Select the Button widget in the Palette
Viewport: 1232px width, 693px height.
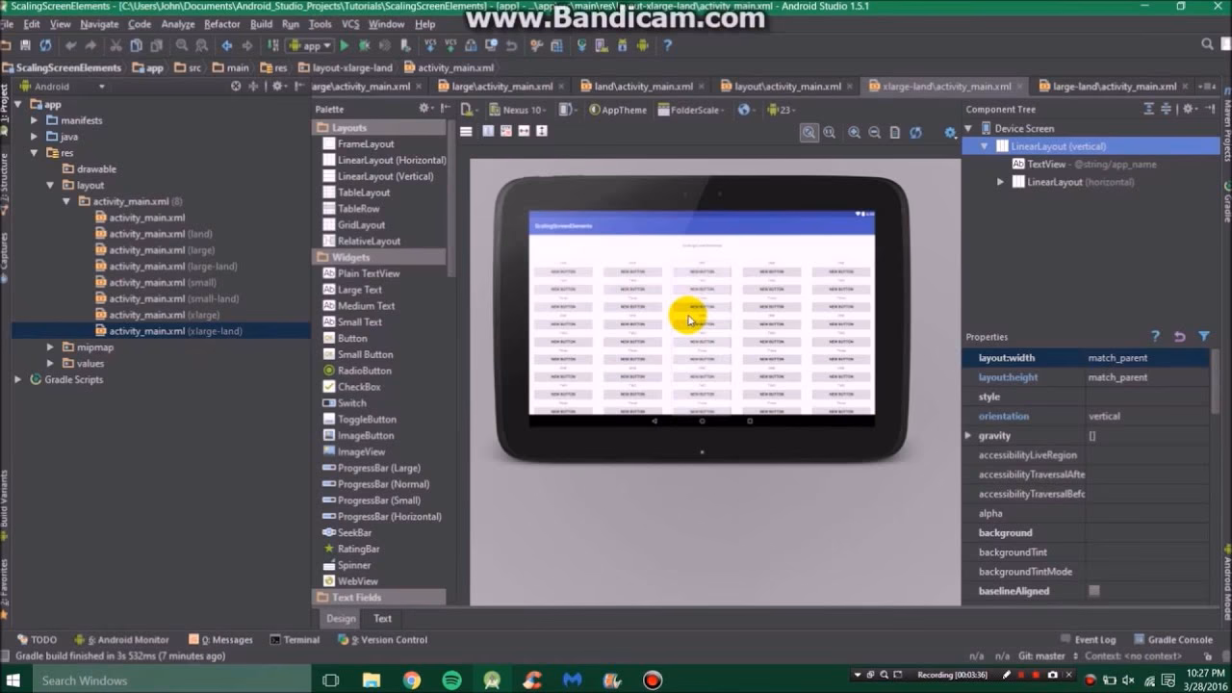[352, 338]
